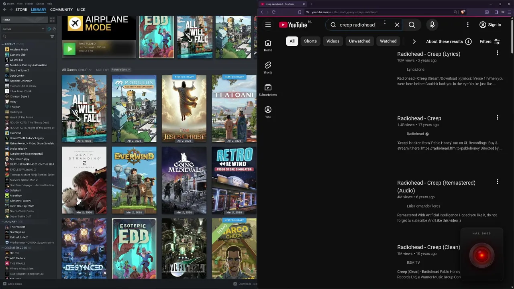Screen dimensions: 514x289
Task: Open the All Games dropdown
Action: (76, 70)
